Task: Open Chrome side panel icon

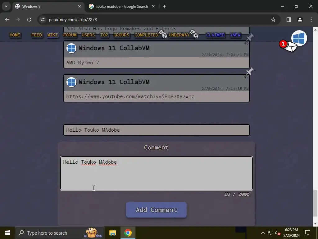Action: pyautogui.click(x=289, y=20)
